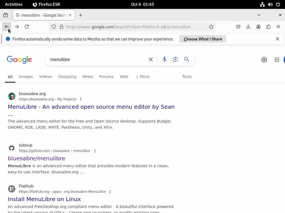Switch to the Web tab
The height and width of the screenshot is (213, 285).
124,77
